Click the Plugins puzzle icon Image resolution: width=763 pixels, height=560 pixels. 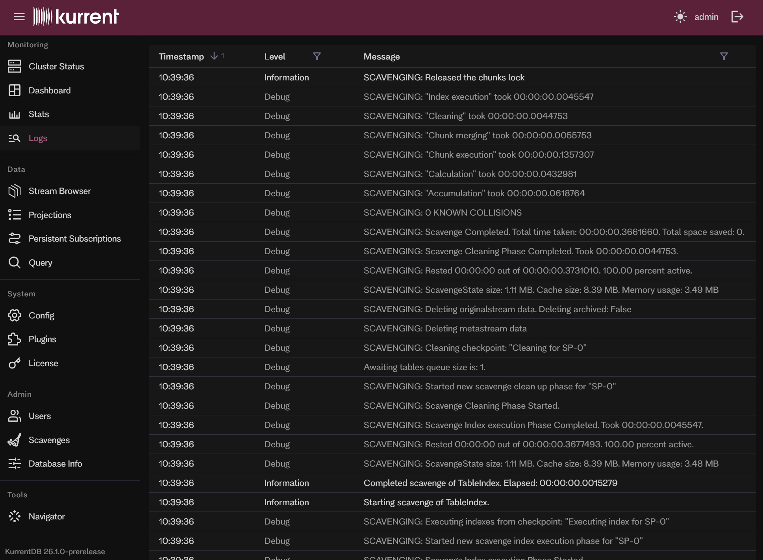point(15,339)
